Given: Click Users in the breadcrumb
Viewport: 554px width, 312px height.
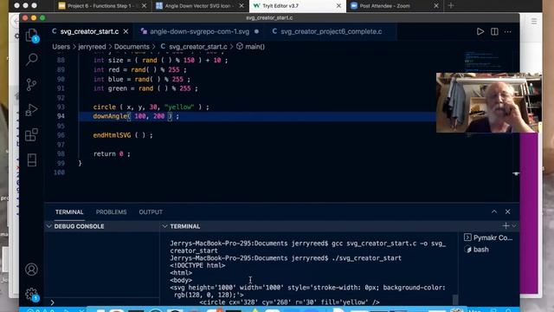Looking at the screenshot, I should pyautogui.click(x=61, y=47).
